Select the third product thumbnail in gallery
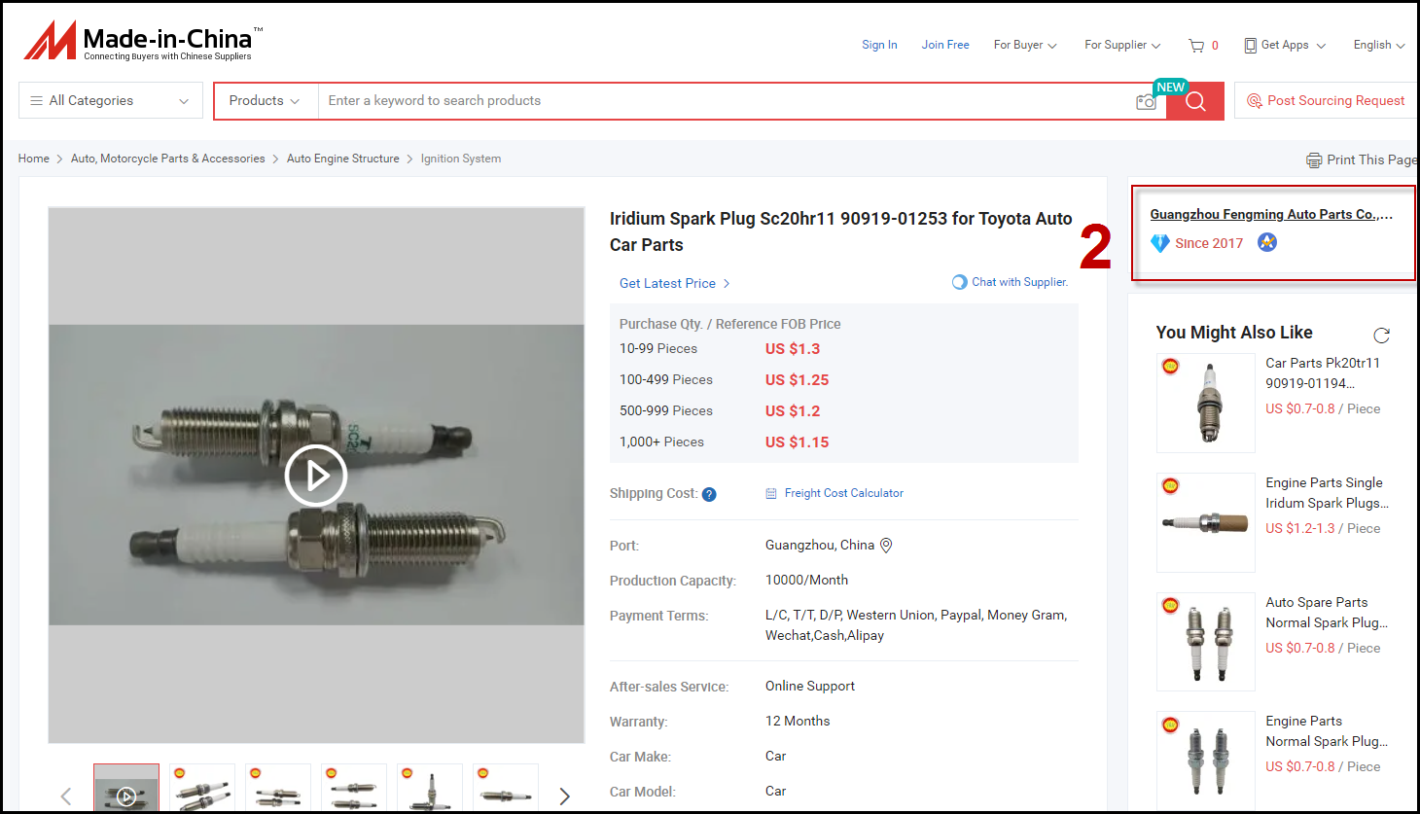Image resolution: width=1420 pixels, height=814 pixels. point(278,788)
